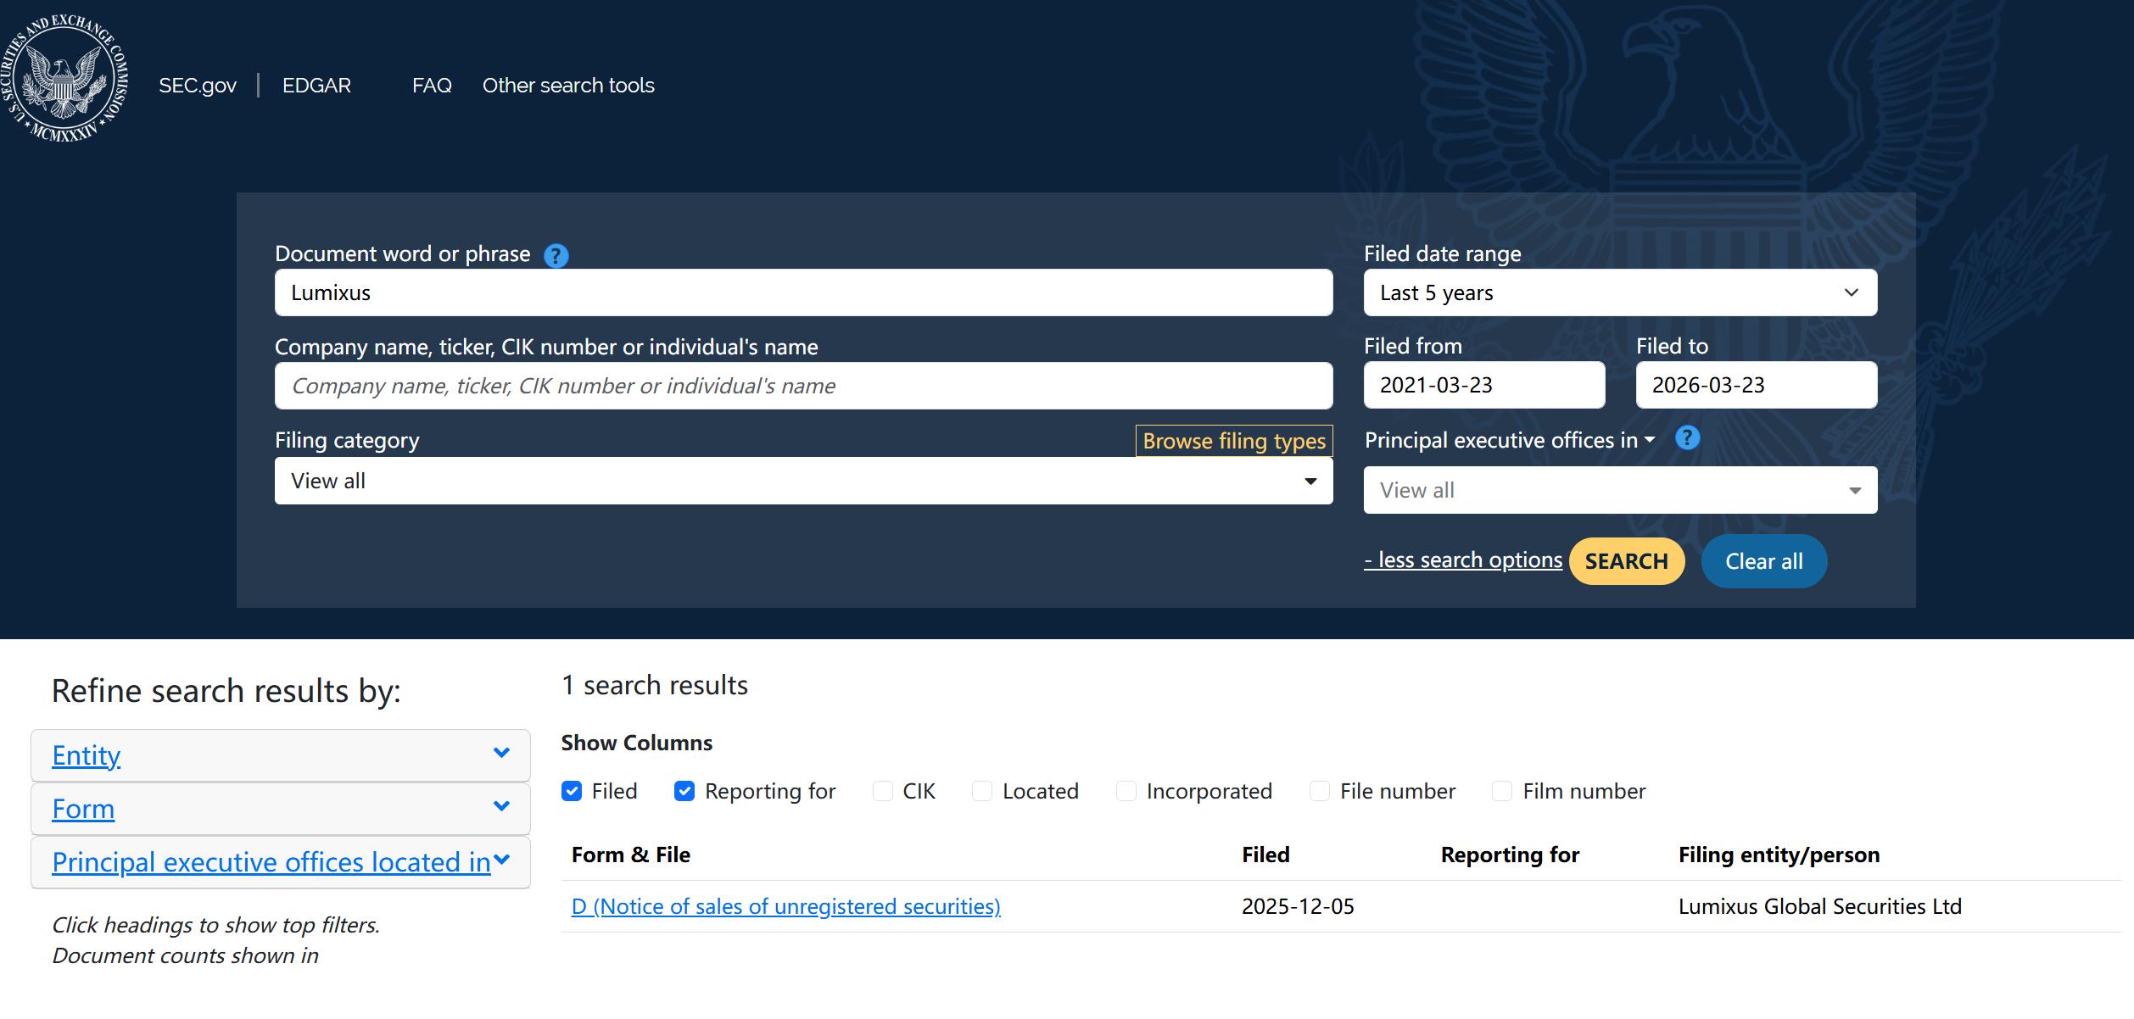Click the Reporting for column header
This screenshot has height=1019, width=2134.
(1510, 855)
